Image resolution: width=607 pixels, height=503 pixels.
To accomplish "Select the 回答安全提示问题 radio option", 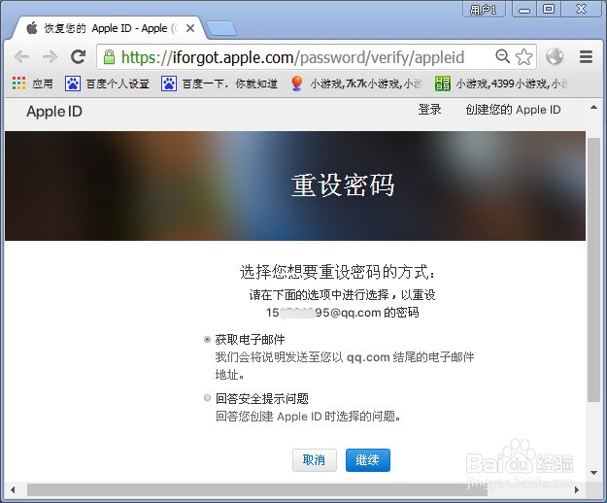I will [207, 398].
